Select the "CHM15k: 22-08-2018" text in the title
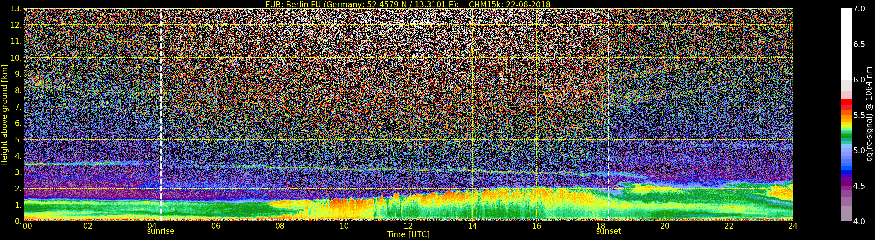Viewport: 875px width, 240px height. 509,4
